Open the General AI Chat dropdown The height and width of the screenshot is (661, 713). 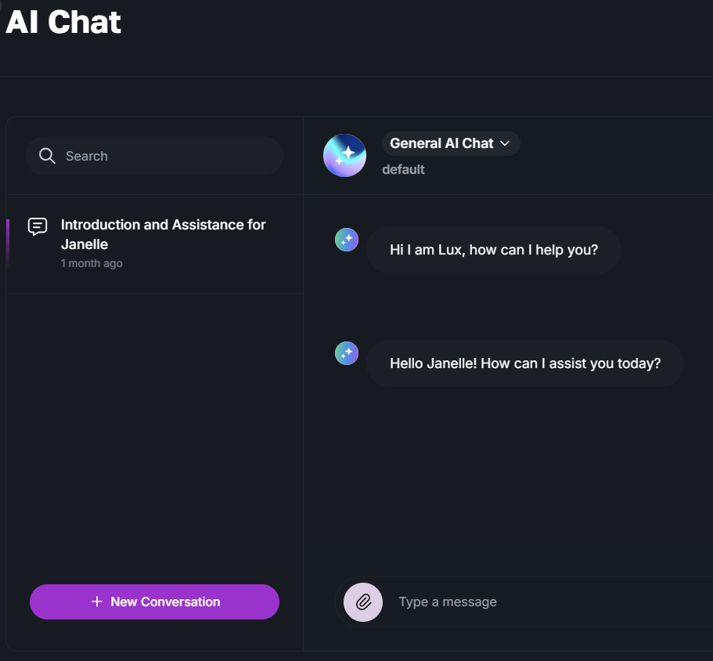click(x=451, y=143)
